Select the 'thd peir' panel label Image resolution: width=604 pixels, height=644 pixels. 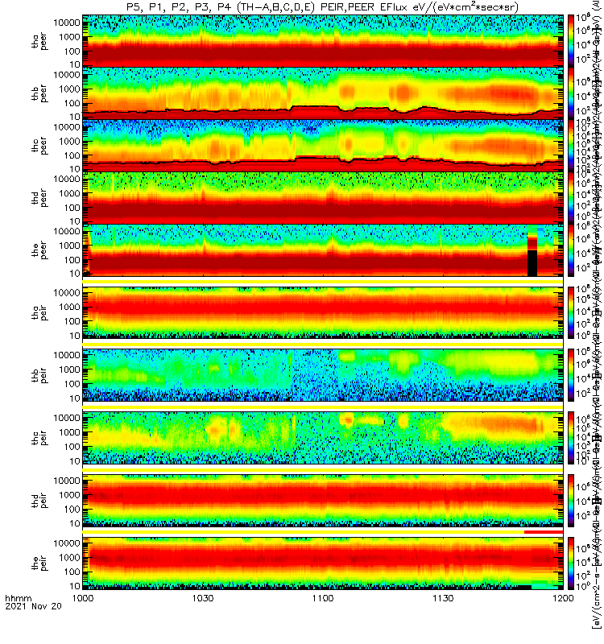(39, 501)
